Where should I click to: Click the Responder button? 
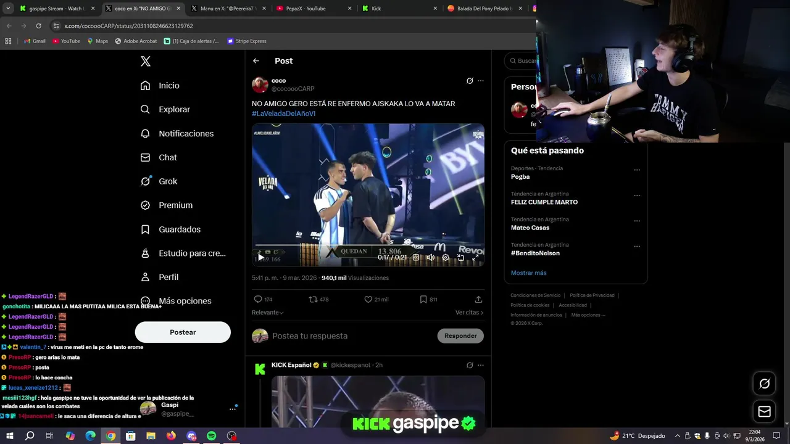pos(460,336)
